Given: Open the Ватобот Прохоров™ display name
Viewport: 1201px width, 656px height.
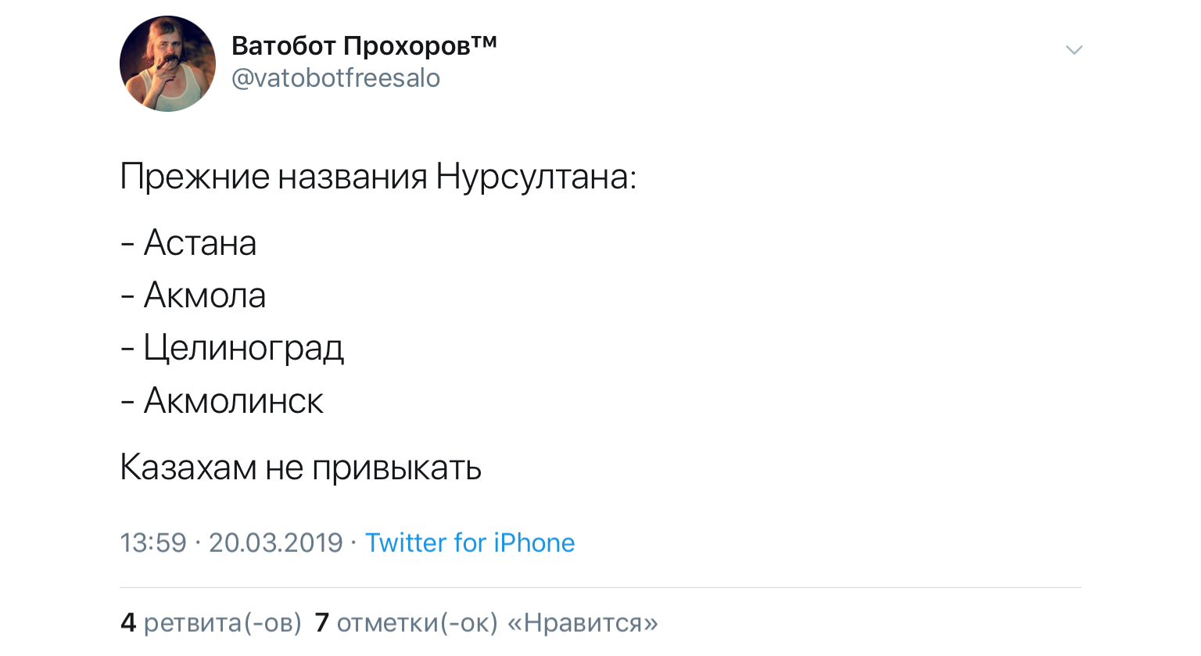Looking at the screenshot, I should click(351, 46).
